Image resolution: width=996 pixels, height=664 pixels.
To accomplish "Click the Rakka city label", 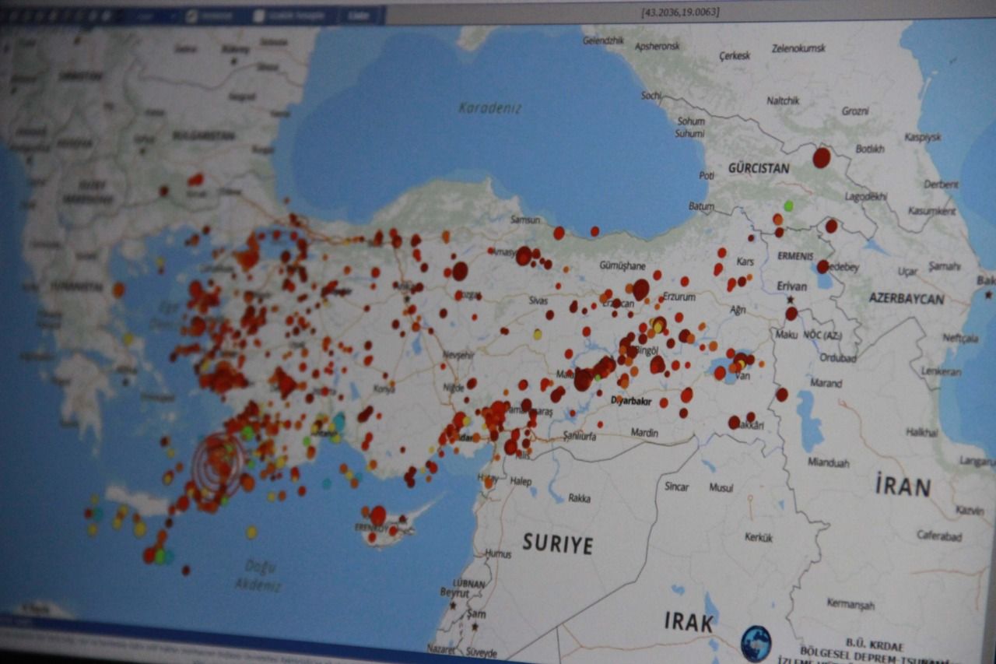I will pyautogui.click(x=579, y=497).
